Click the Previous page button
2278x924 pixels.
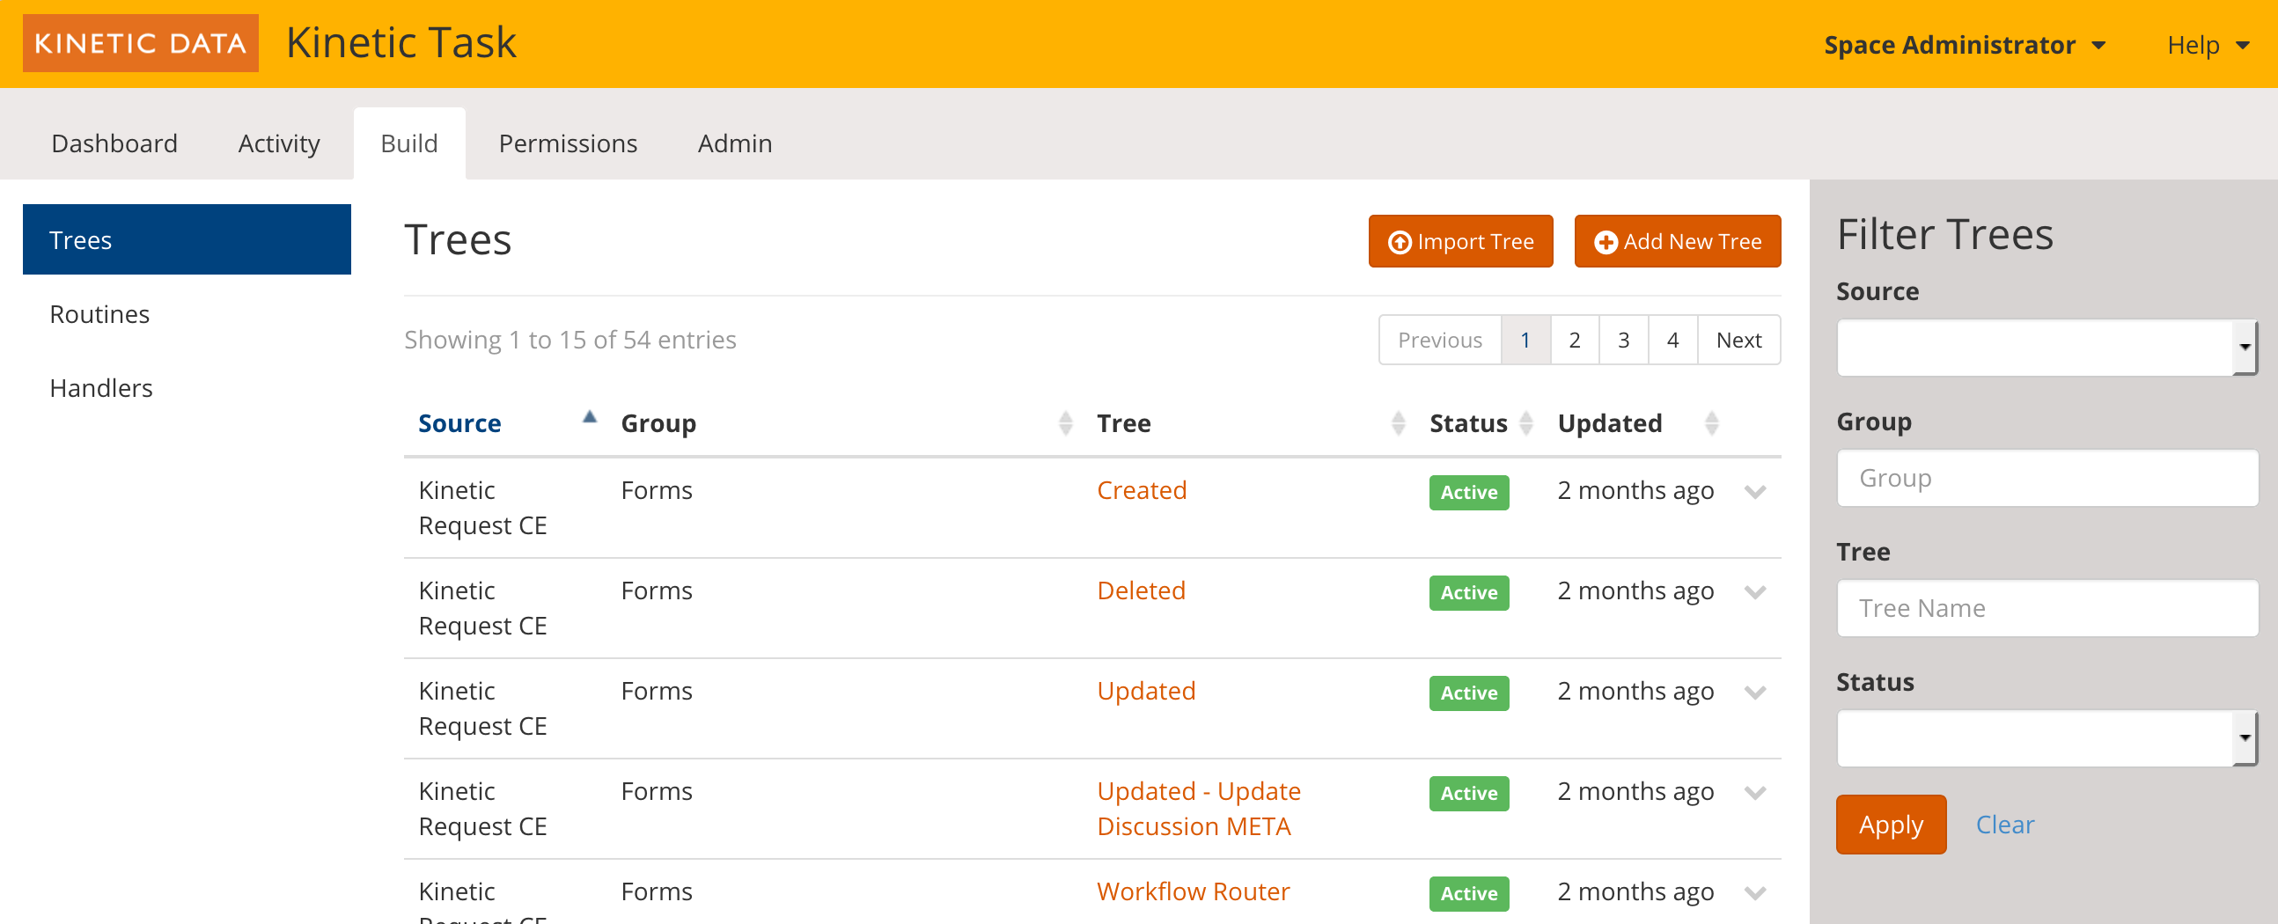(x=1440, y=340)
